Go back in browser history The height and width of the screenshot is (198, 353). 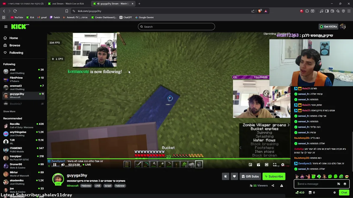coord(4,11)
